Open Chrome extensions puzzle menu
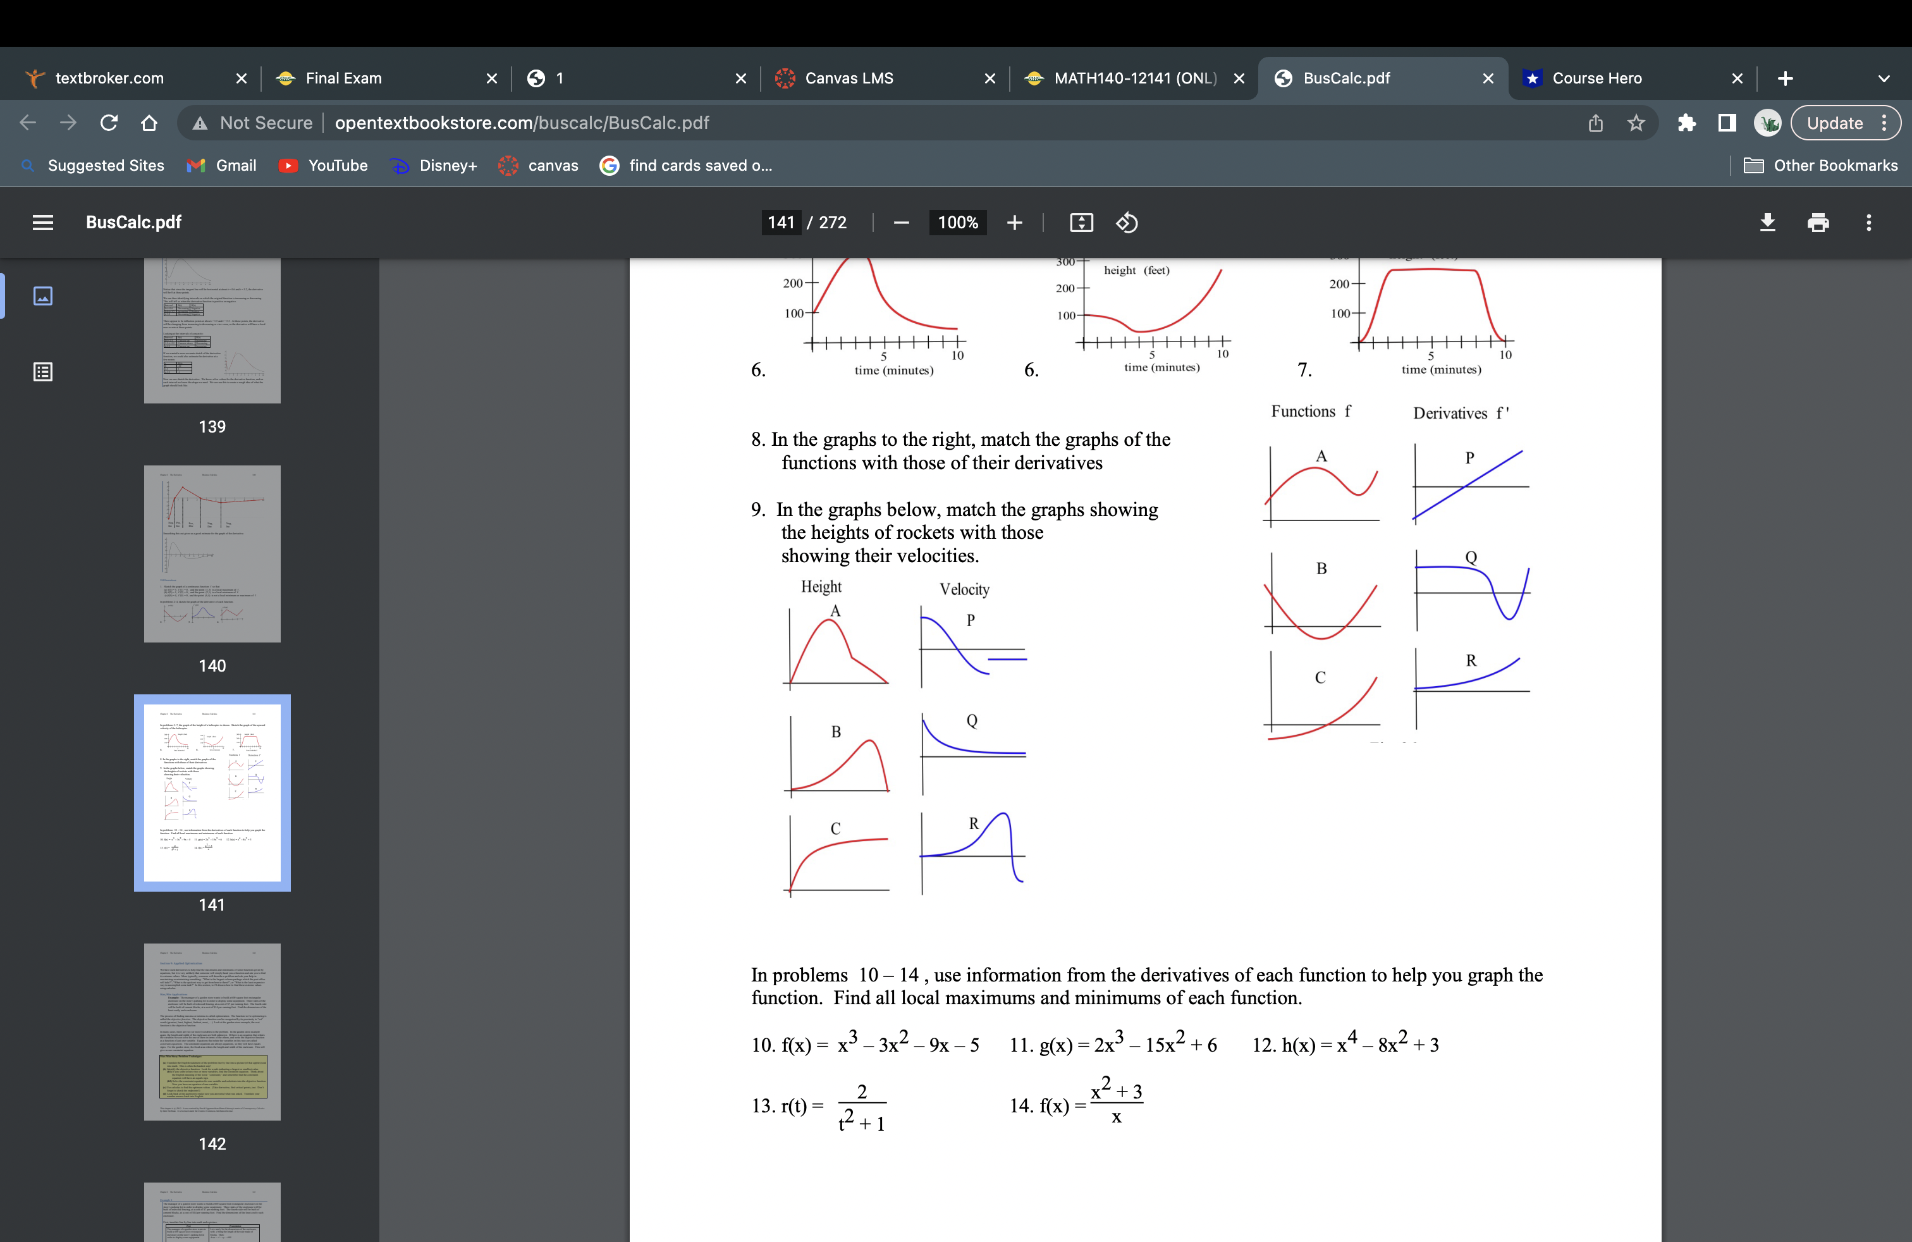1912x1242 pixels. point(1686,122)
